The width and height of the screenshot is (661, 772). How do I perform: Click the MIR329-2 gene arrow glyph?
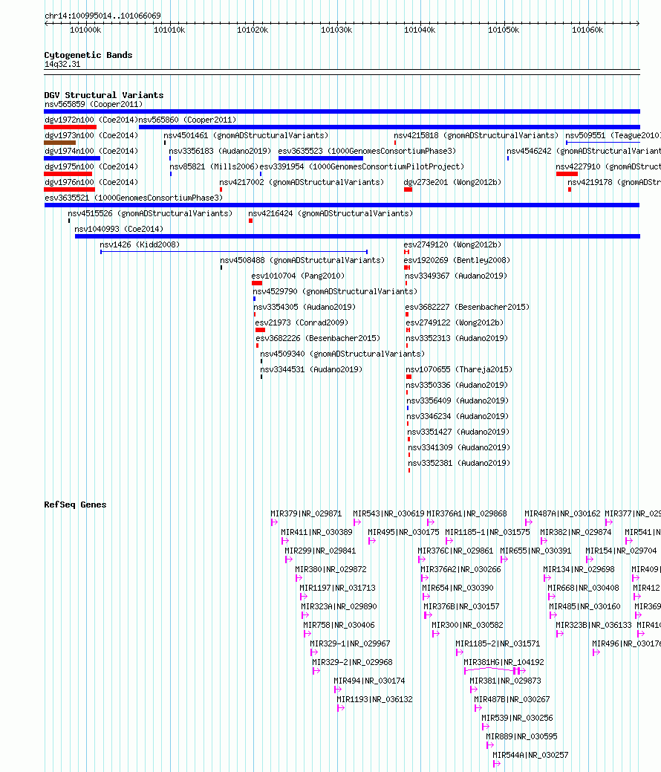(316, 671)
